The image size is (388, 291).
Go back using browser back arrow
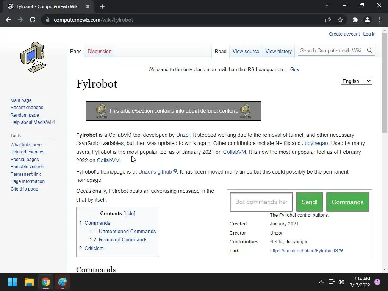click(x=8, y=20)
